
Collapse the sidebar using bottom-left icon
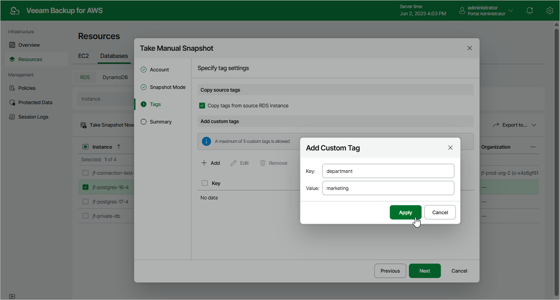12,296
